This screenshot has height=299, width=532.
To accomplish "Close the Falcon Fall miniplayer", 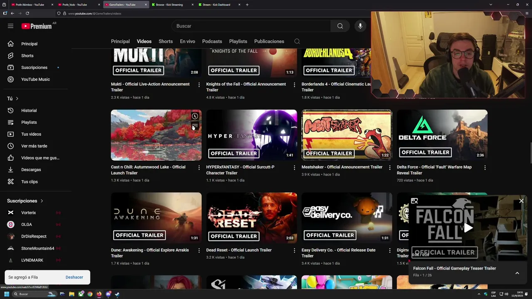I will point(521,201).
